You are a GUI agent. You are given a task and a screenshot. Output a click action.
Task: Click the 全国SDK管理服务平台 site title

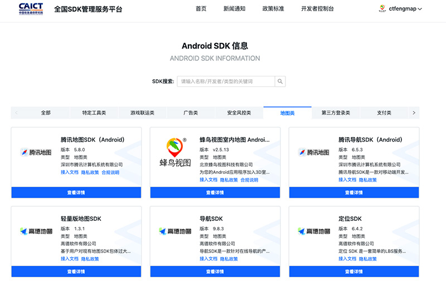tap(88, 9)
